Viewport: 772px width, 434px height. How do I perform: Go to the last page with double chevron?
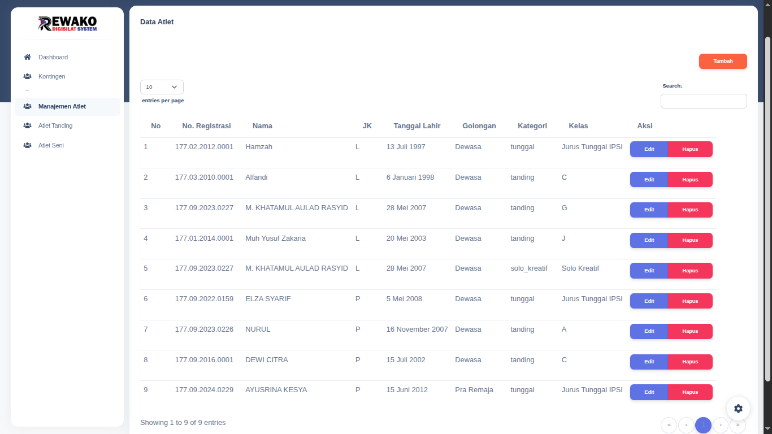coord(738,425)
